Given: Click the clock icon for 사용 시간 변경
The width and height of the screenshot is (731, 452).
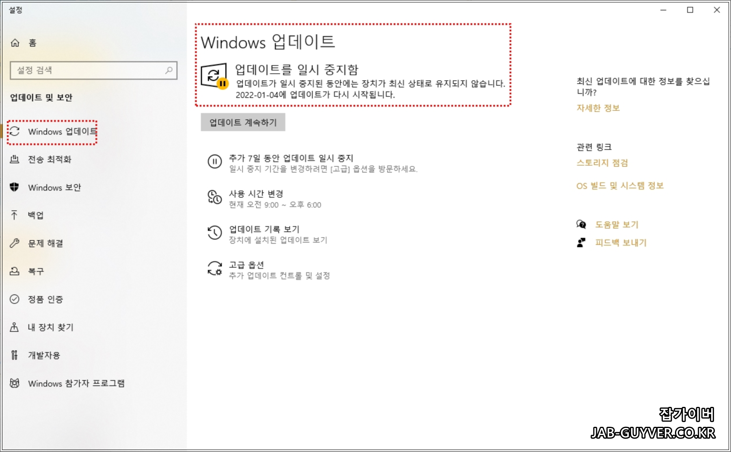Looking at the screenshot, I should point(215,197).
